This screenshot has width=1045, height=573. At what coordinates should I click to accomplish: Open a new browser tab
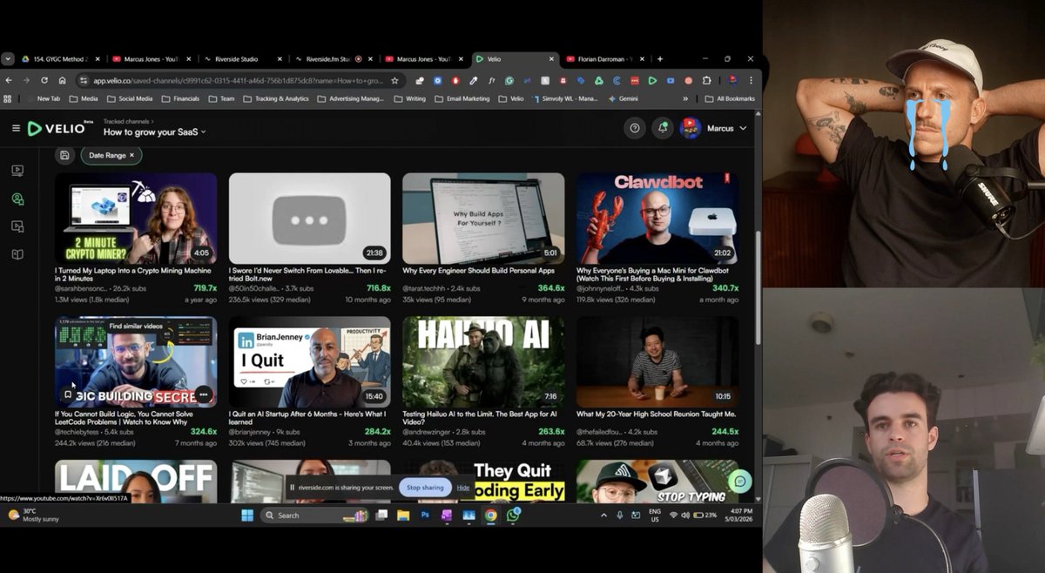[x=660, y=59]
